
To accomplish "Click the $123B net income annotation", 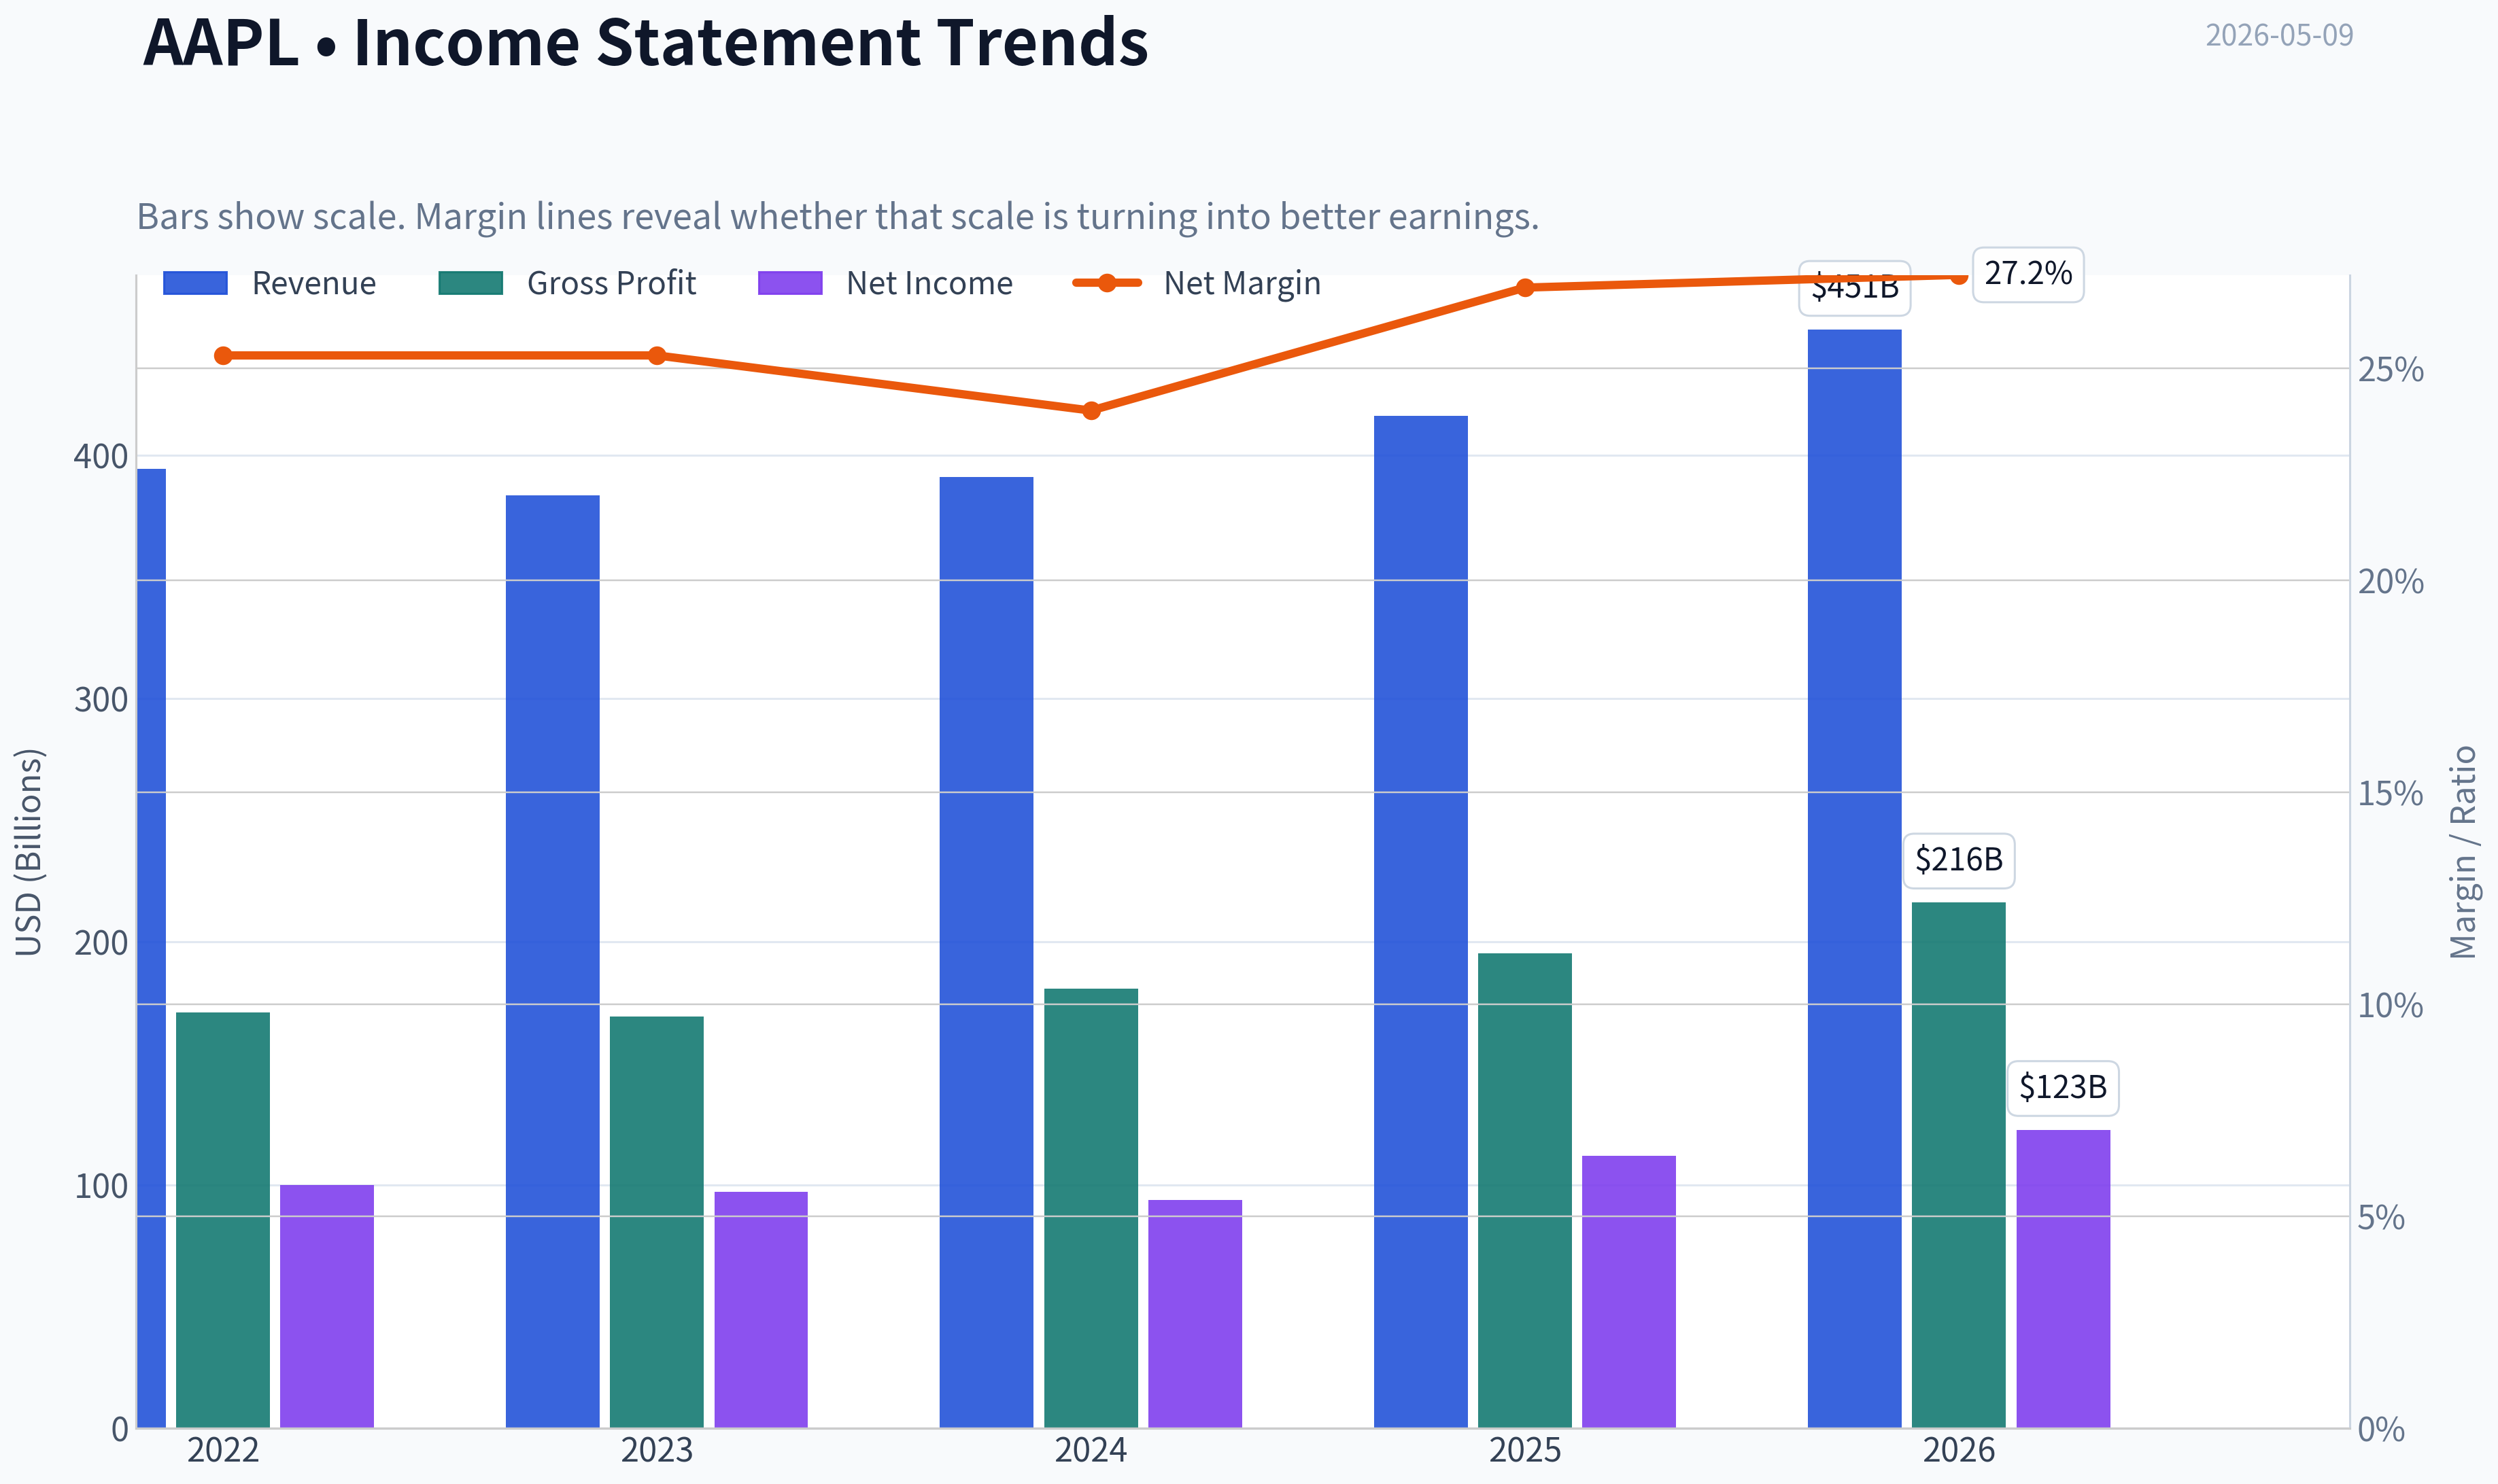I will (2063, 1087).
